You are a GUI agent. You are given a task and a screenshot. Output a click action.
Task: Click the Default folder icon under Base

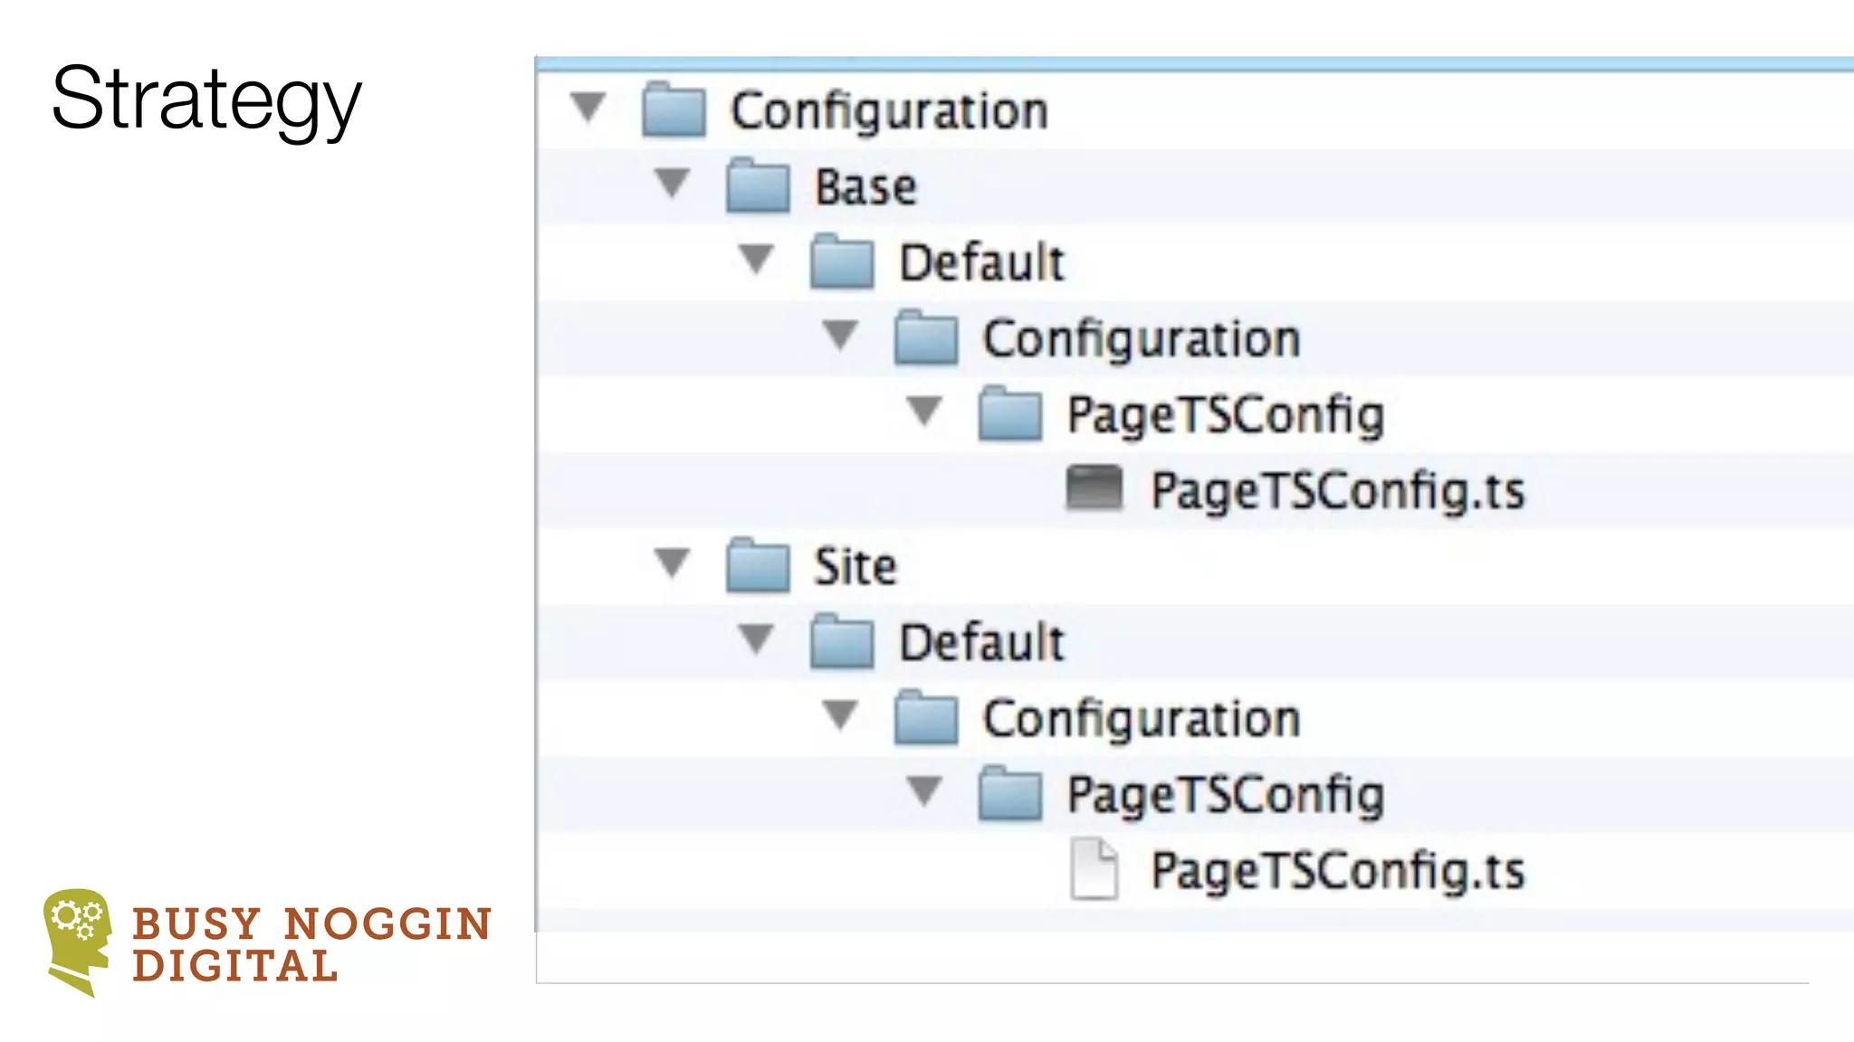click(x=842, y=262)
